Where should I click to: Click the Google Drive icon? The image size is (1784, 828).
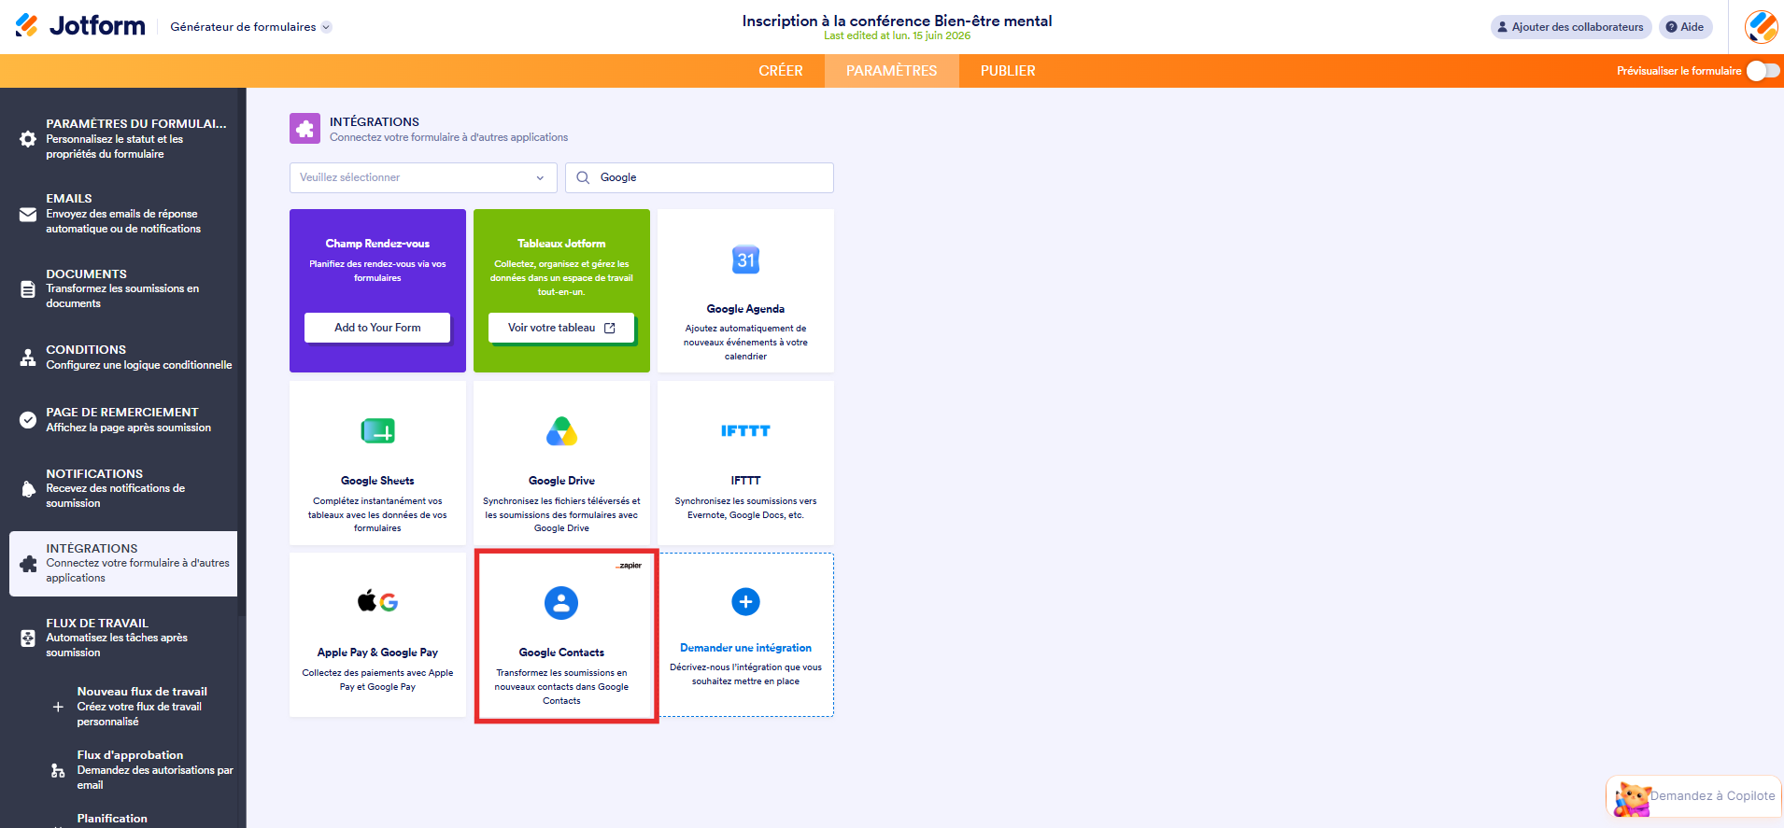[x=561, y=430]
